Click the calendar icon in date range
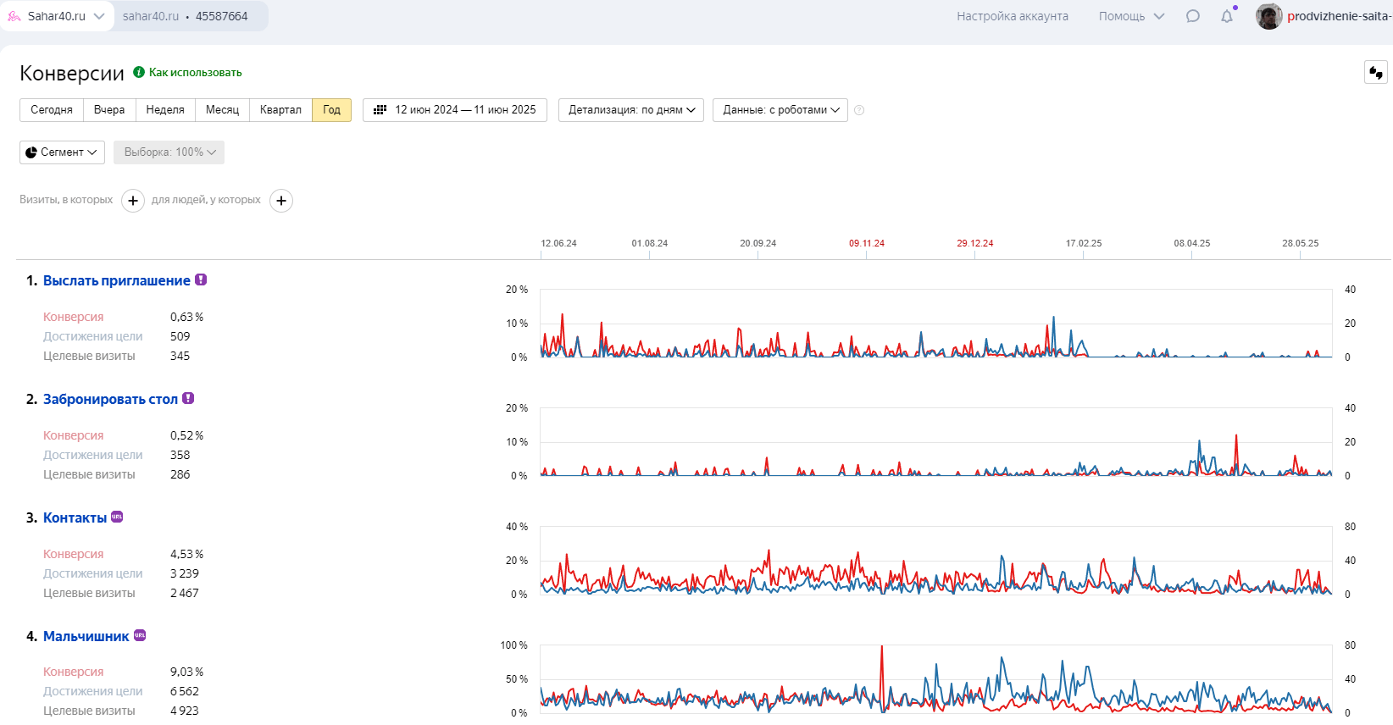The image size is (1393, 725). (380, 110)
